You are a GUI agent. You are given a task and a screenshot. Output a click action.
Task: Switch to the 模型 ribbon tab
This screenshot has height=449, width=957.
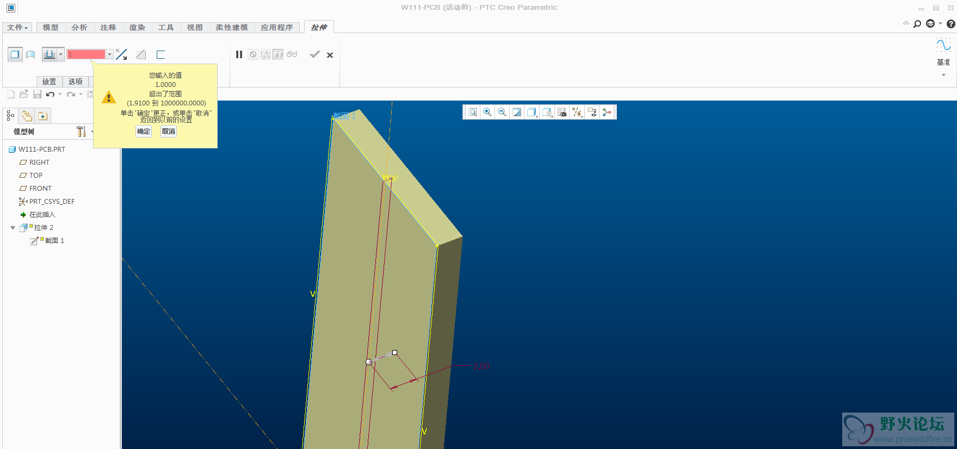coord(51,28)
